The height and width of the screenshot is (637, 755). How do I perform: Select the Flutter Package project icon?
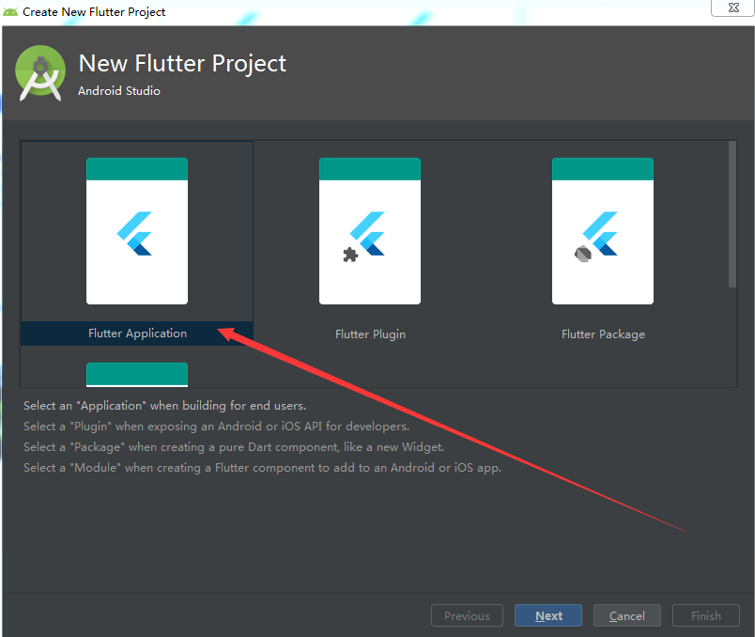tap(603, 231)
